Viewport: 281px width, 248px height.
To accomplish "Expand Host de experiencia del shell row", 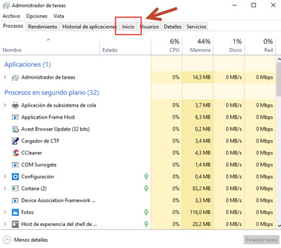I will pos(5,224).
